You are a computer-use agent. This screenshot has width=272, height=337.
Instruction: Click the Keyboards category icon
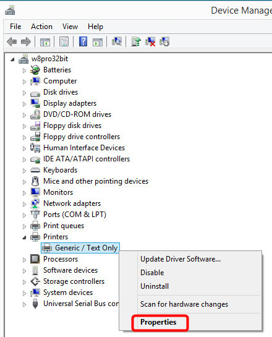click(35, 170)
